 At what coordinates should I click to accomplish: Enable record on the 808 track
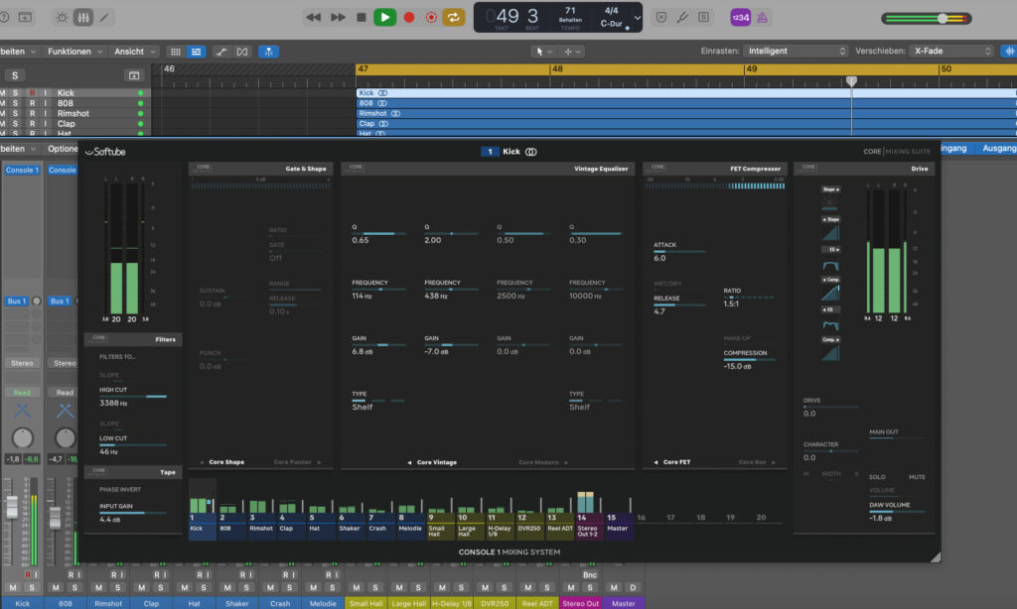tap(33, 103)
